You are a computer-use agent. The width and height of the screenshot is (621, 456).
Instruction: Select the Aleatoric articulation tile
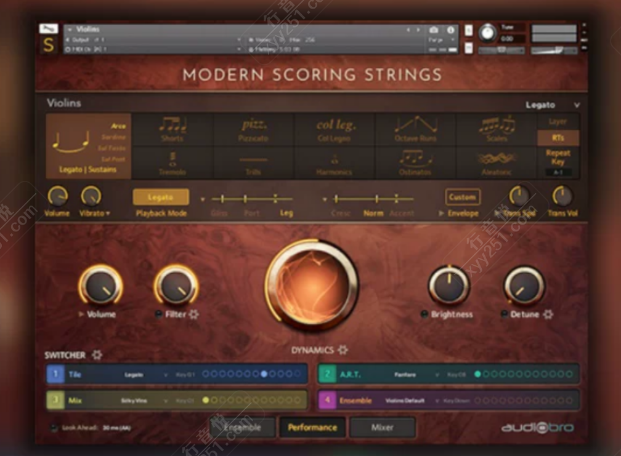point(497,163)
